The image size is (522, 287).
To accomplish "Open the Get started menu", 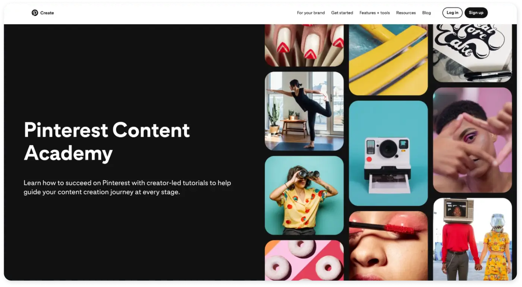I will tap(342, 13).
